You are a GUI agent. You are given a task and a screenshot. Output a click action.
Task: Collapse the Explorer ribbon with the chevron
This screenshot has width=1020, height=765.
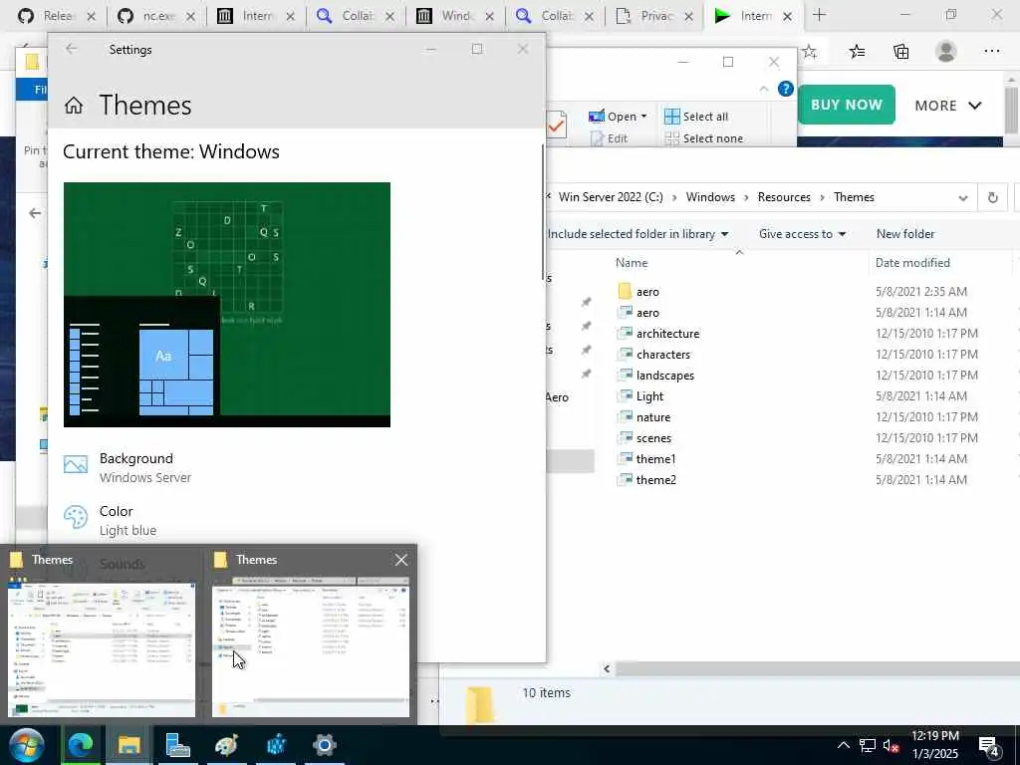pyautogui.click(x=764, y=89)
